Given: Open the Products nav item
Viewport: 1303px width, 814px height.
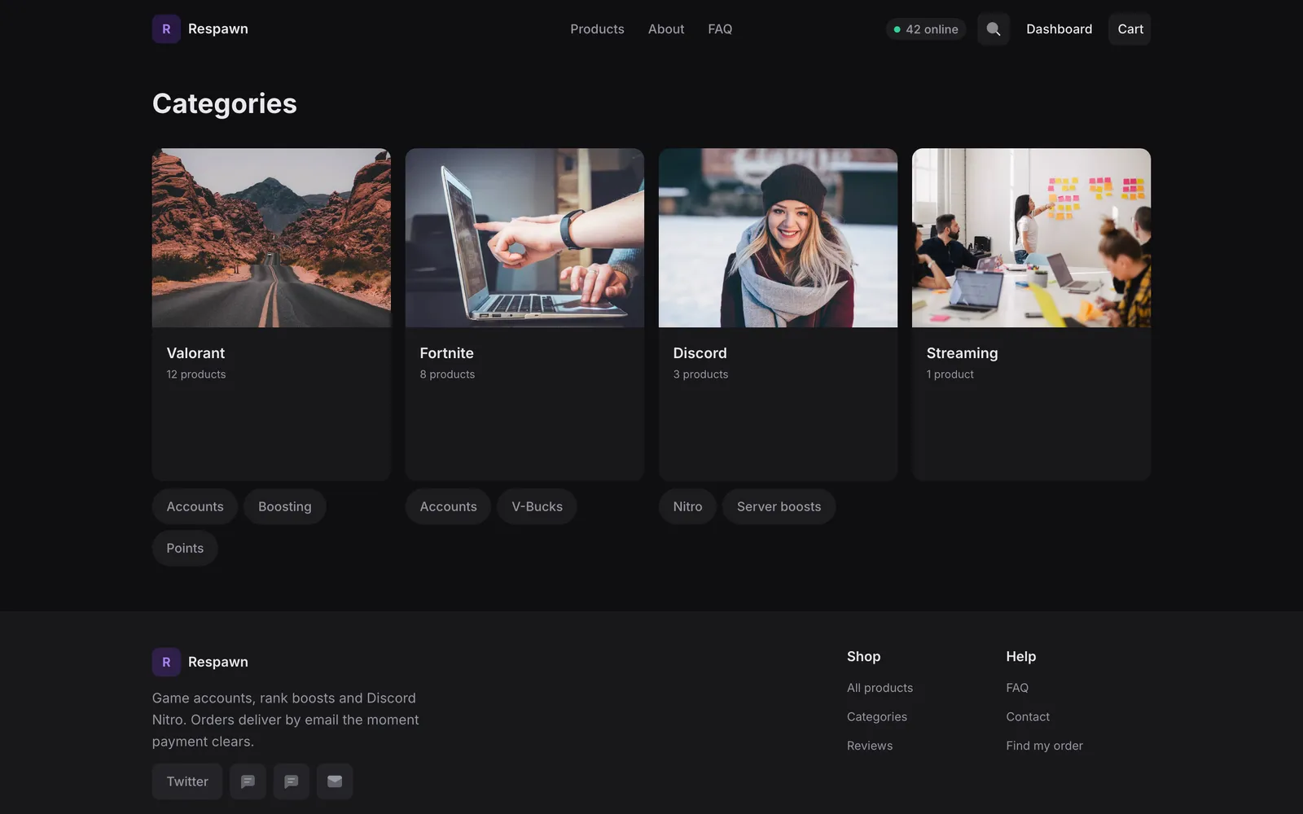Looking at the screenshot, I should click(x=597, y=29).
